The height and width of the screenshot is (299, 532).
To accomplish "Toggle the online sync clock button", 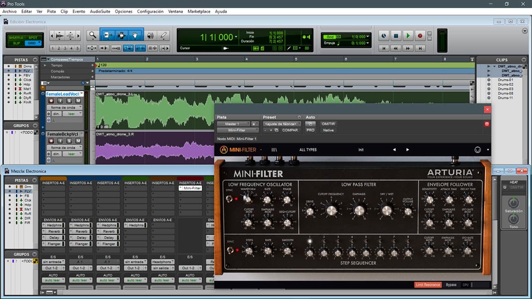I will (384, 35).
